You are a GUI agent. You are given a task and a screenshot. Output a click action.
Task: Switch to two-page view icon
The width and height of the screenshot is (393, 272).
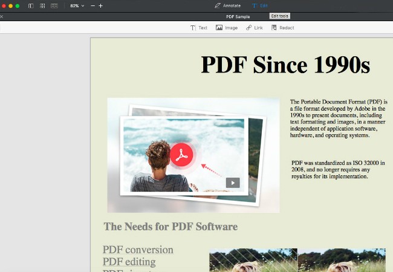coord(54,6)
